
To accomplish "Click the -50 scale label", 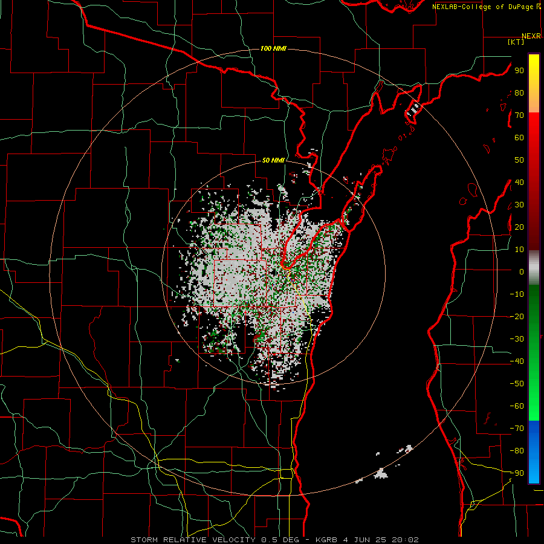I will 517,384.
